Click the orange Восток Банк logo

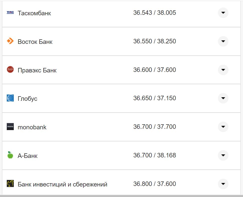coord(10,41)
